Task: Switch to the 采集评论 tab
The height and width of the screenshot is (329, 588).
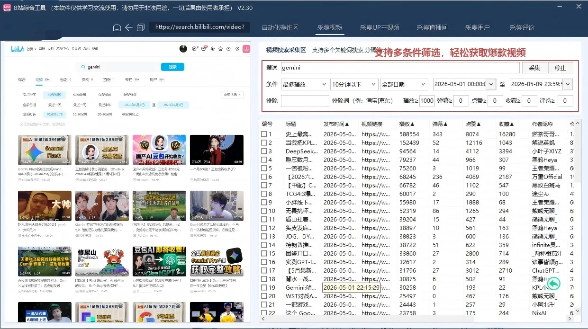Action: pyautogui.click(x=522, y=27)
